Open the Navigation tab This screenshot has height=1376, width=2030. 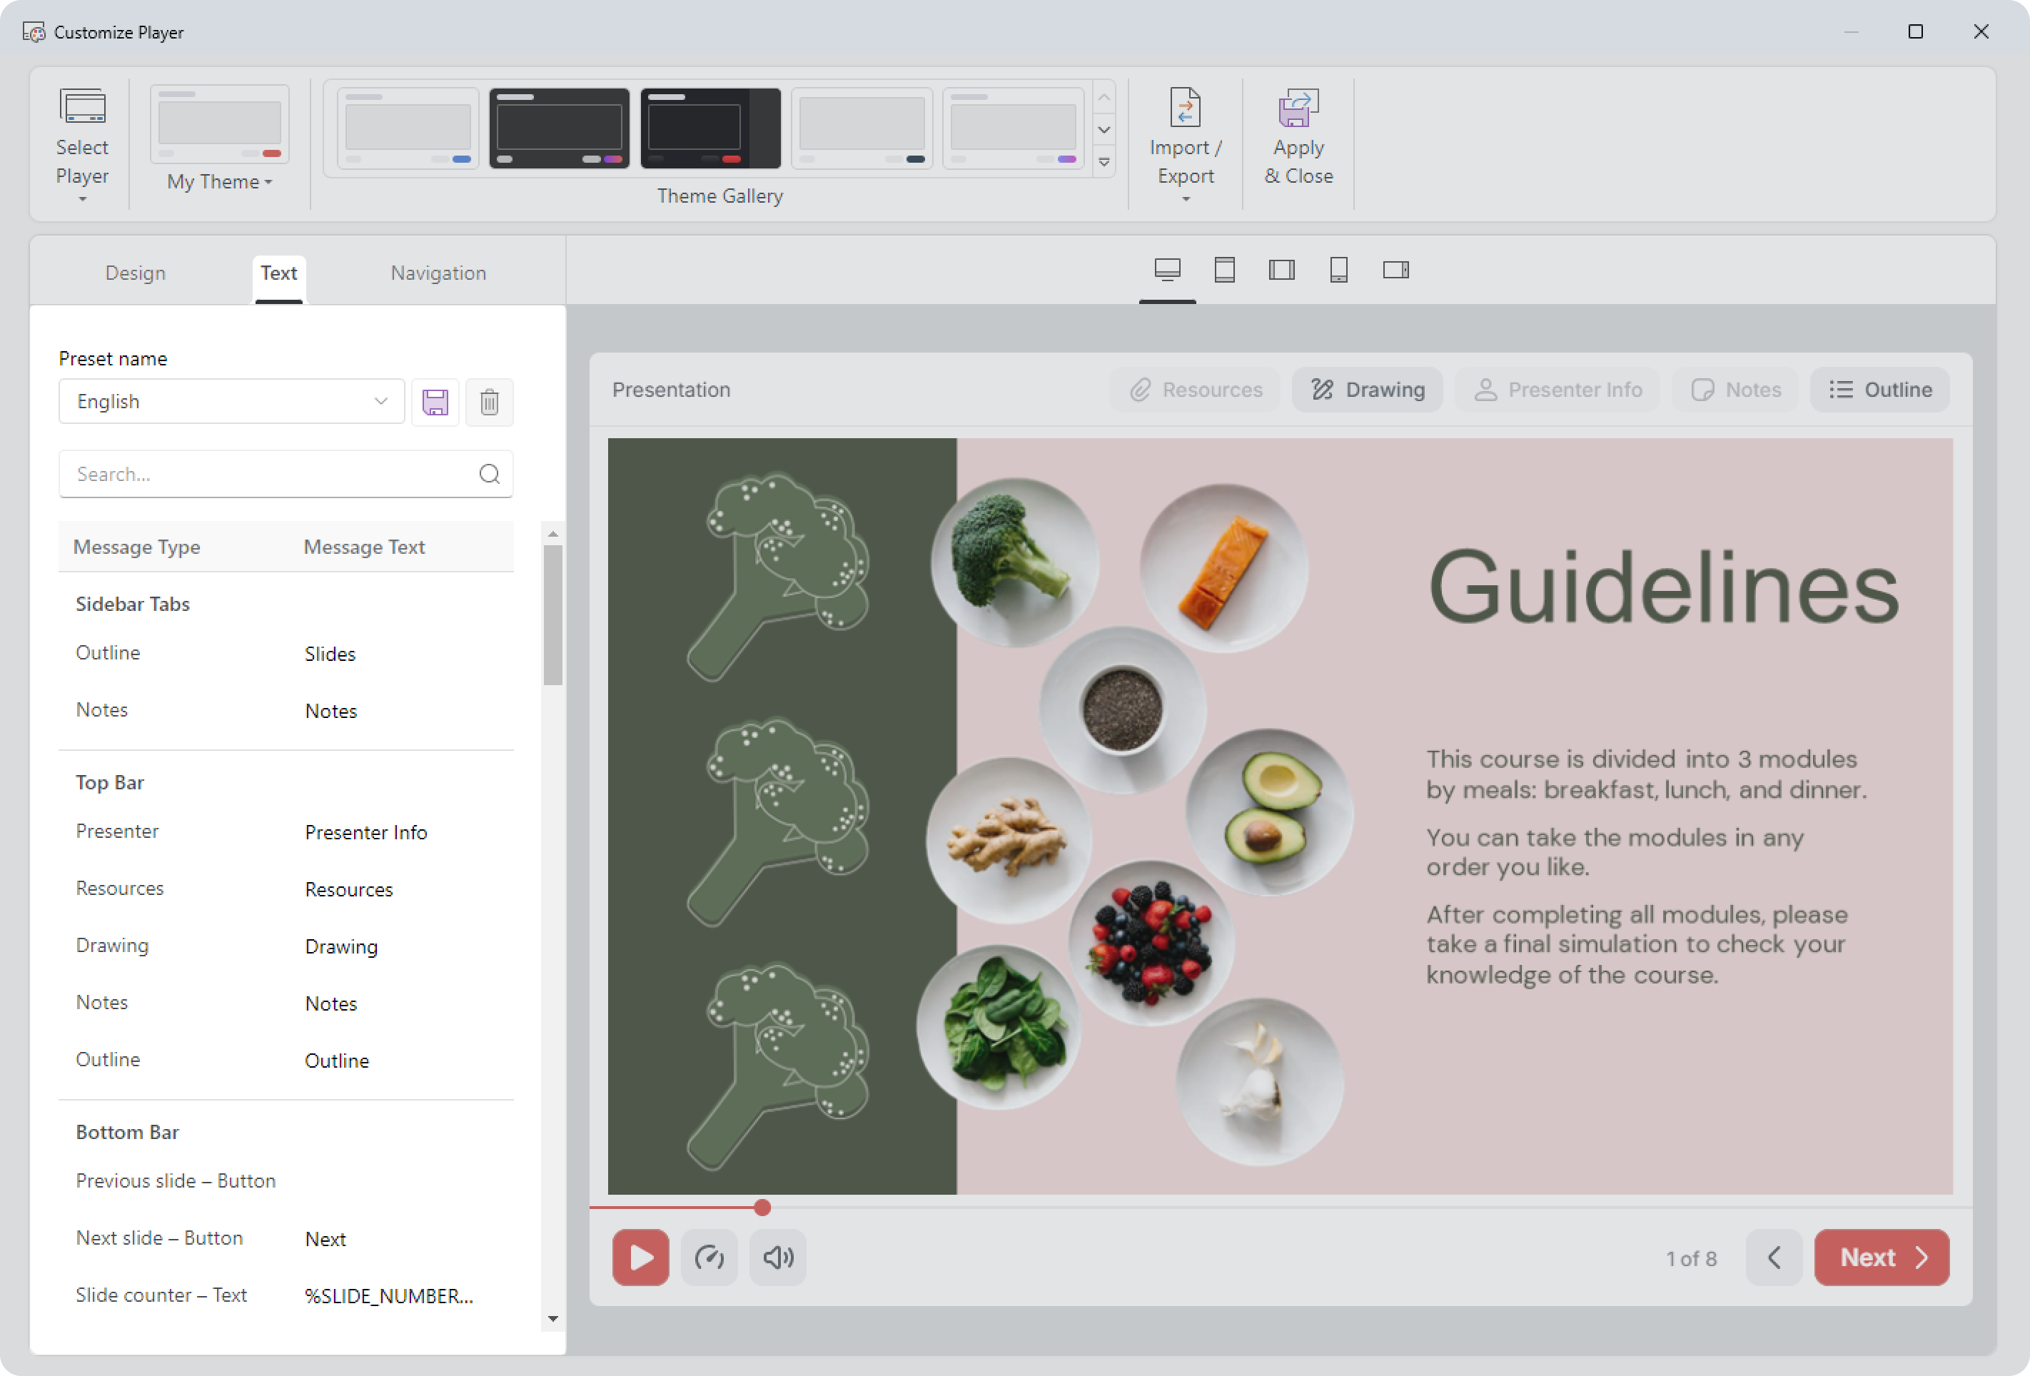tap(438, 273)
